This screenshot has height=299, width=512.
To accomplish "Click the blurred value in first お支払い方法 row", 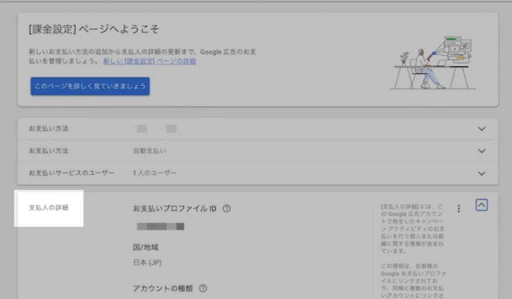I will click(x=156, y=129).
